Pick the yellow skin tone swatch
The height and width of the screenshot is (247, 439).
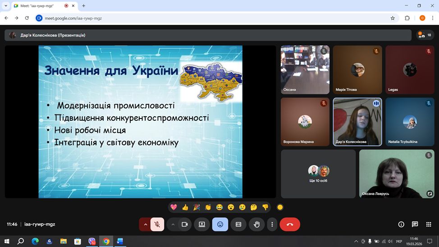click(280, 207)
